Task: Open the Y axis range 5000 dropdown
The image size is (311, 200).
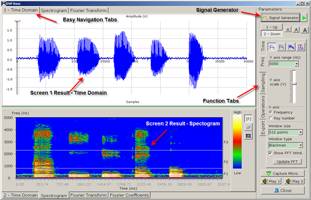Action: tap(296, 64)
